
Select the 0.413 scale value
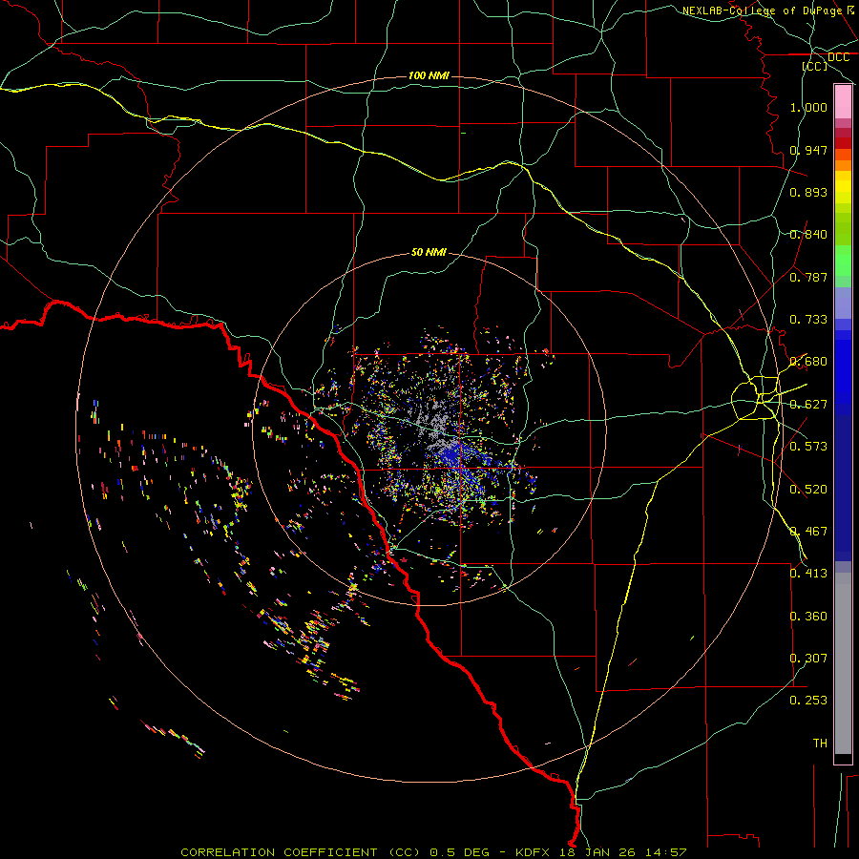pyautogui.click(x=808, y=574)
